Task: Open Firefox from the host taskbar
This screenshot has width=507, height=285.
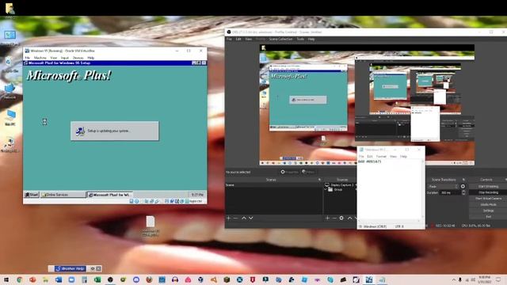Action: point(149,279)
